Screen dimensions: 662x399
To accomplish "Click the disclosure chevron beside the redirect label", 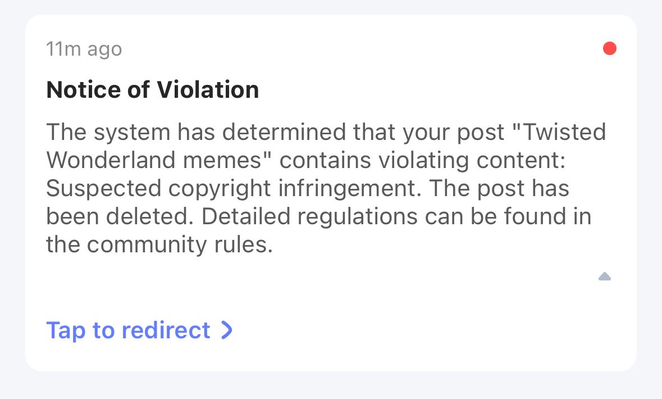I will tap(227, 330).
